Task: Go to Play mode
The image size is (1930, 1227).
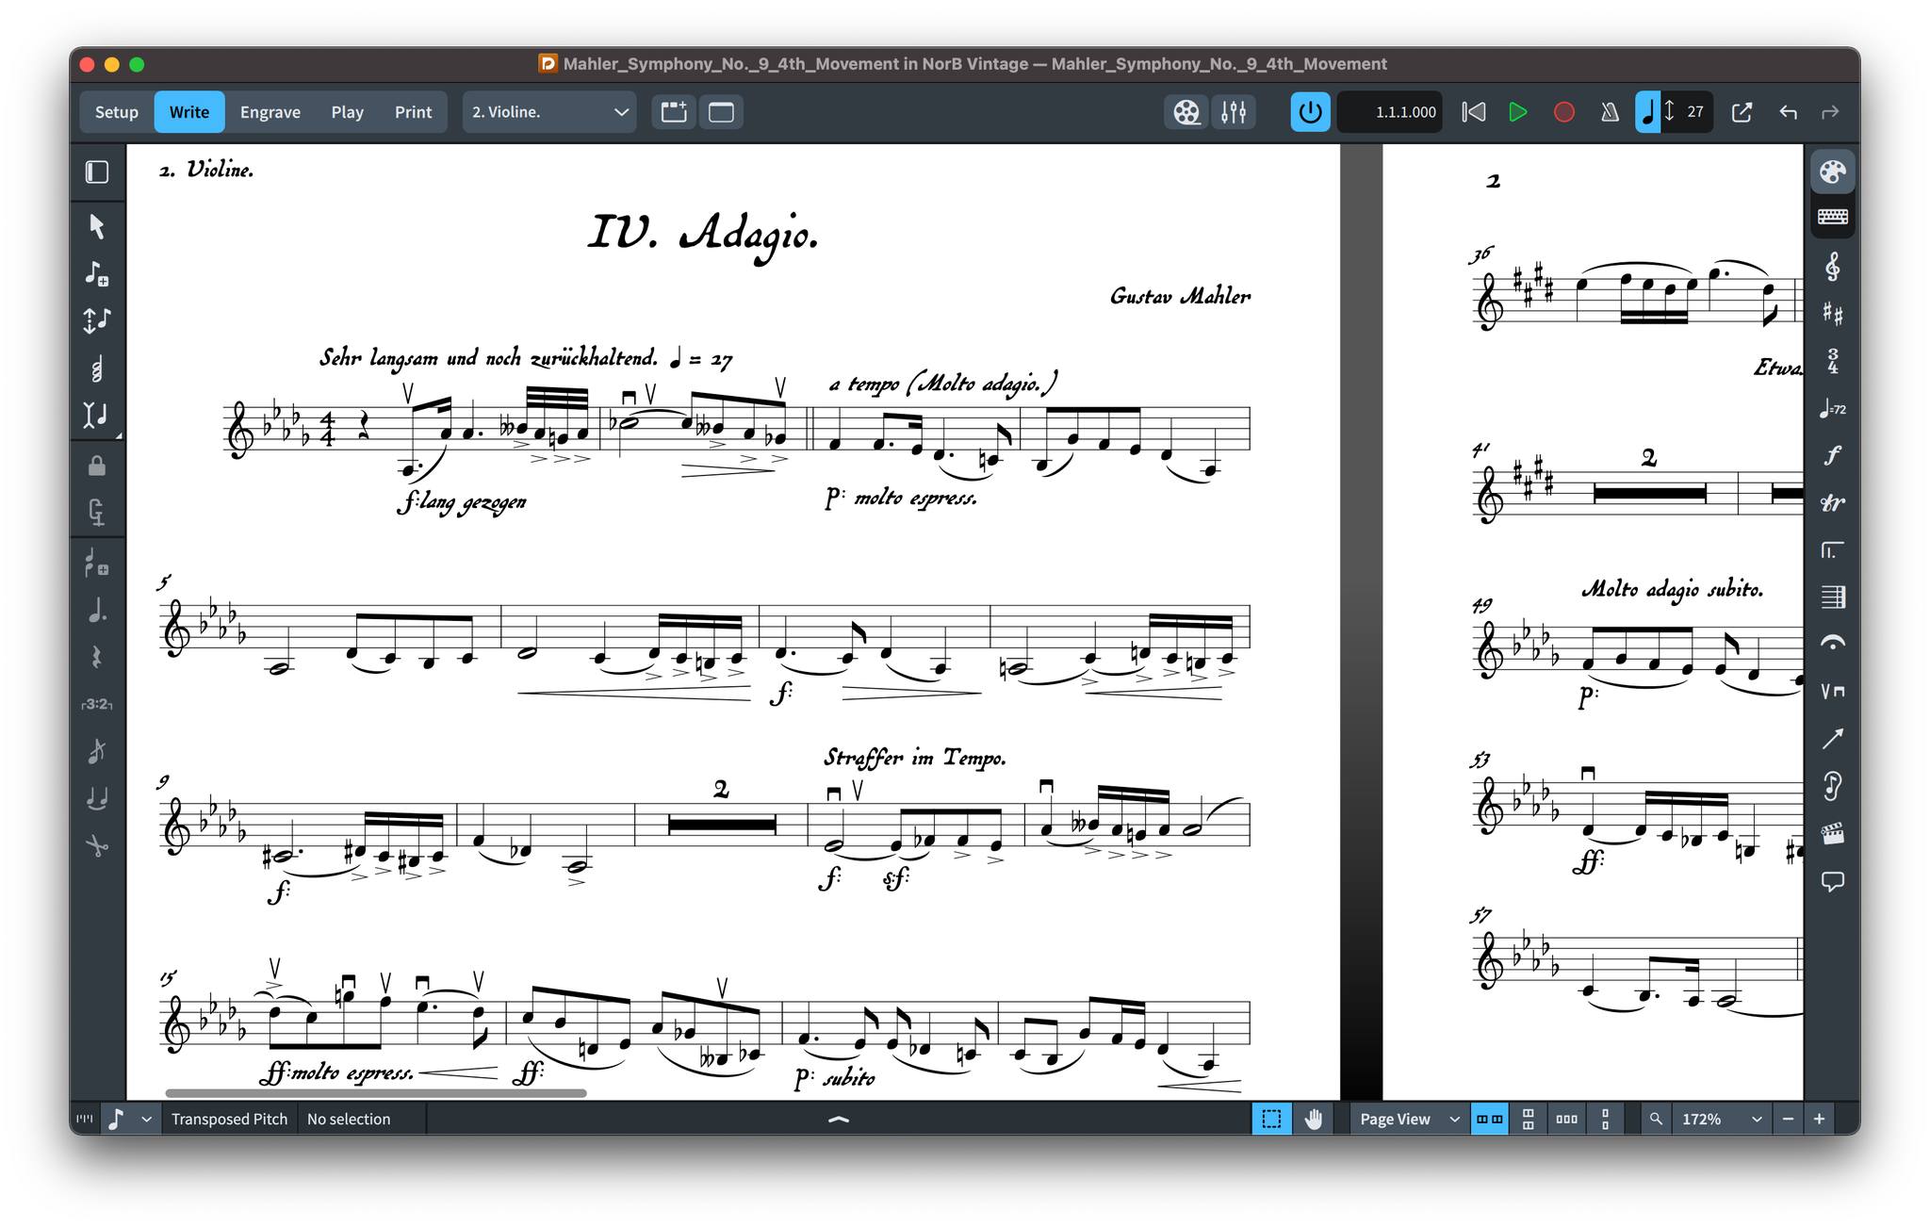Action: click(347, 112)
